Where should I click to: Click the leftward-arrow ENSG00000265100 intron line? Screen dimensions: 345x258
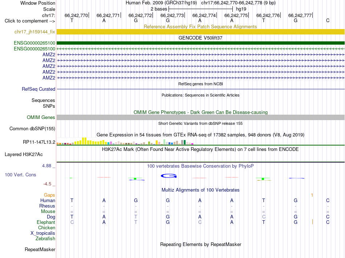[x=200, y=49]
